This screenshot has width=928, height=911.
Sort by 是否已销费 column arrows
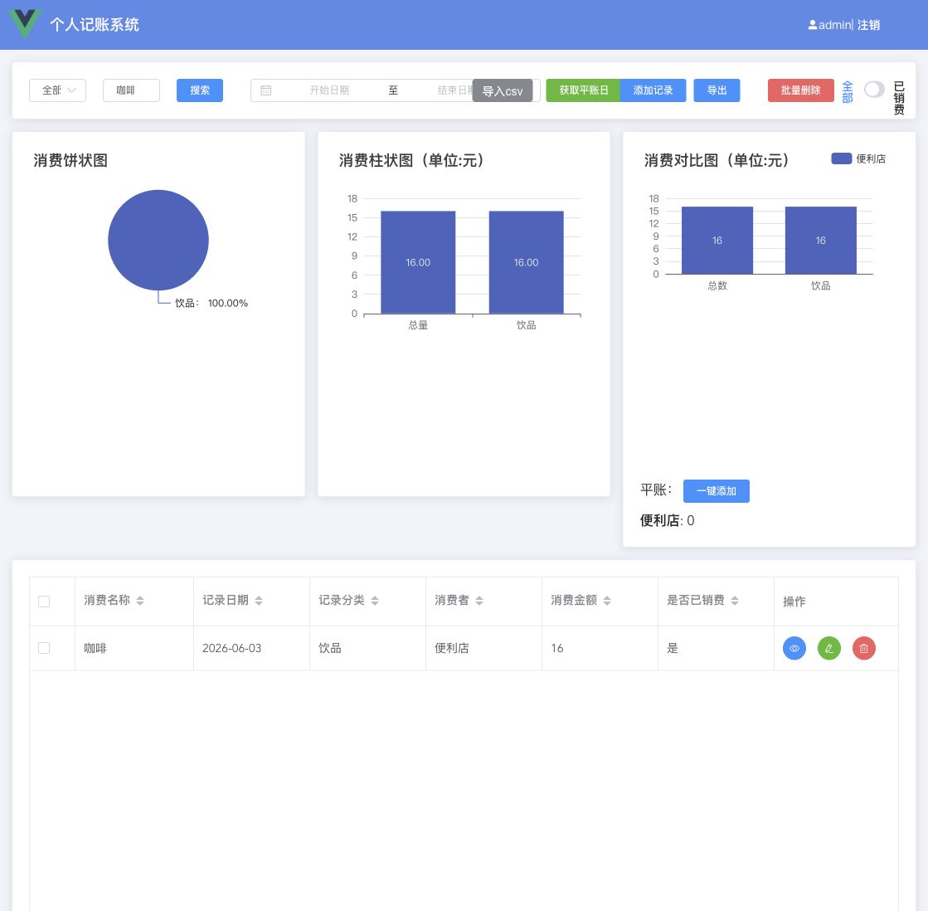[x=735, y=600]
